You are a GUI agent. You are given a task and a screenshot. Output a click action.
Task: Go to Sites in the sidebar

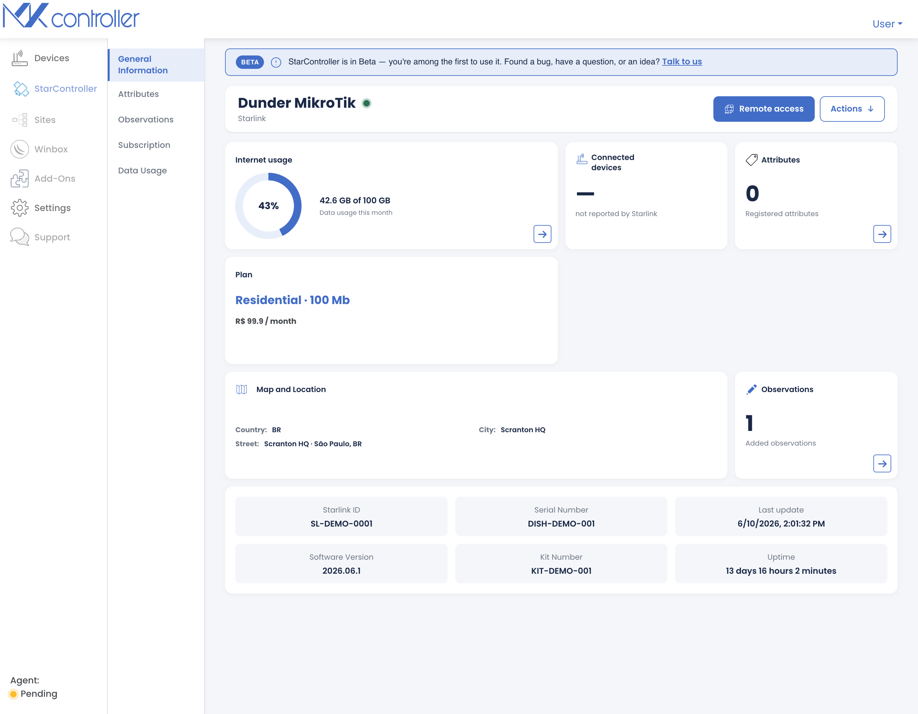tap(45, 120)
